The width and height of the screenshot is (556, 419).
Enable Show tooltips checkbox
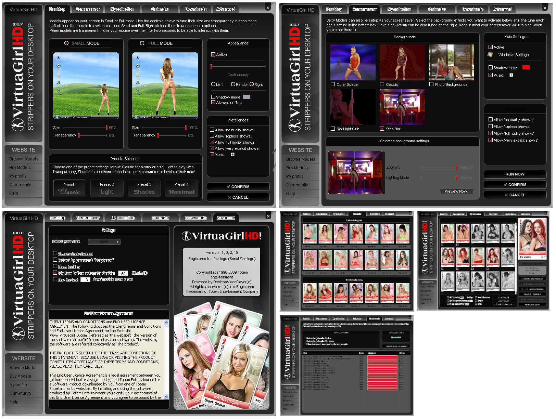[x=55, y=266]
